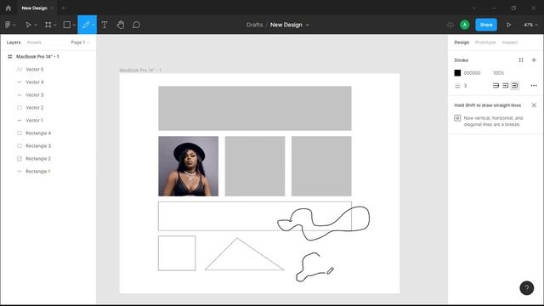The width and height of the screenshot is (544, 306).
Task: Open advanced stroke settings ellipsis
Action: coord(534,85)
